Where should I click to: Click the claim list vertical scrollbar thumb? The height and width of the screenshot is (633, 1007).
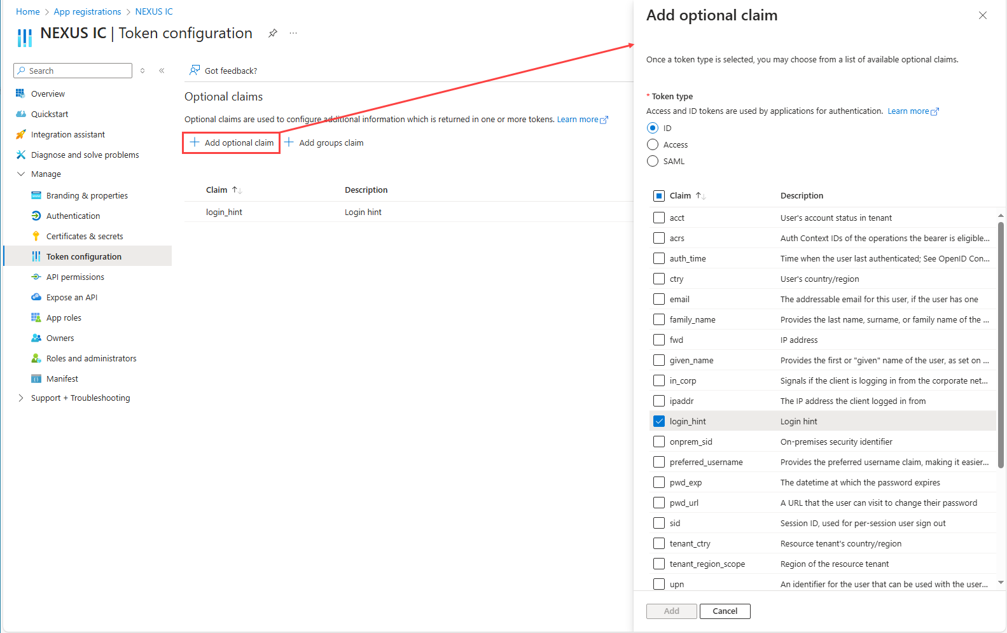click(1001, 344)
